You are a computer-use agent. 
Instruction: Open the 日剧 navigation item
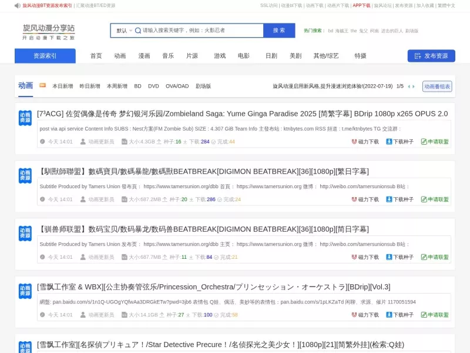pyautogui.click(x=271, y=56)
